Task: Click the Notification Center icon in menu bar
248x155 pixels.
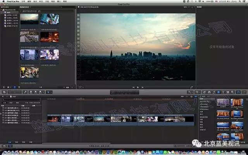Action: (x=245, y=2)
